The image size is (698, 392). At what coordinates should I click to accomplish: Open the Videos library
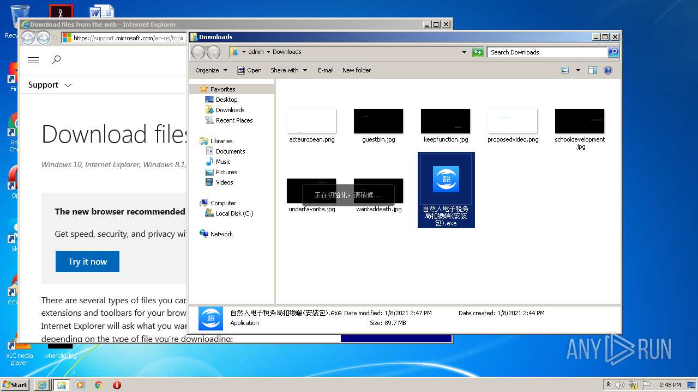click(224, 182)
